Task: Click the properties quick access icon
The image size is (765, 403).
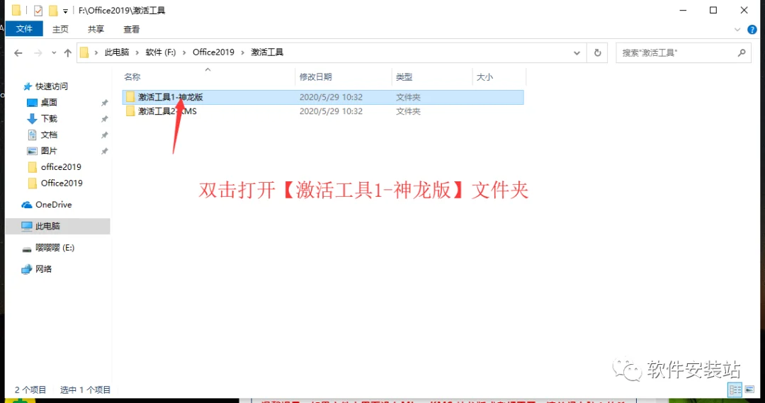Action: click(38, 10)
